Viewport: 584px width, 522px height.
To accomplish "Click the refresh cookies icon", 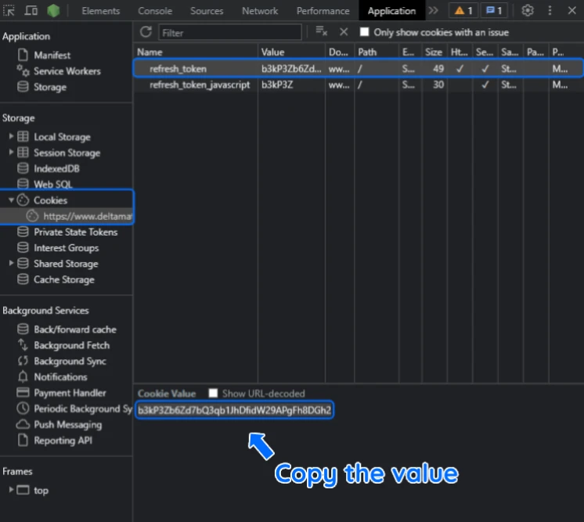I will tap(146, 31).
